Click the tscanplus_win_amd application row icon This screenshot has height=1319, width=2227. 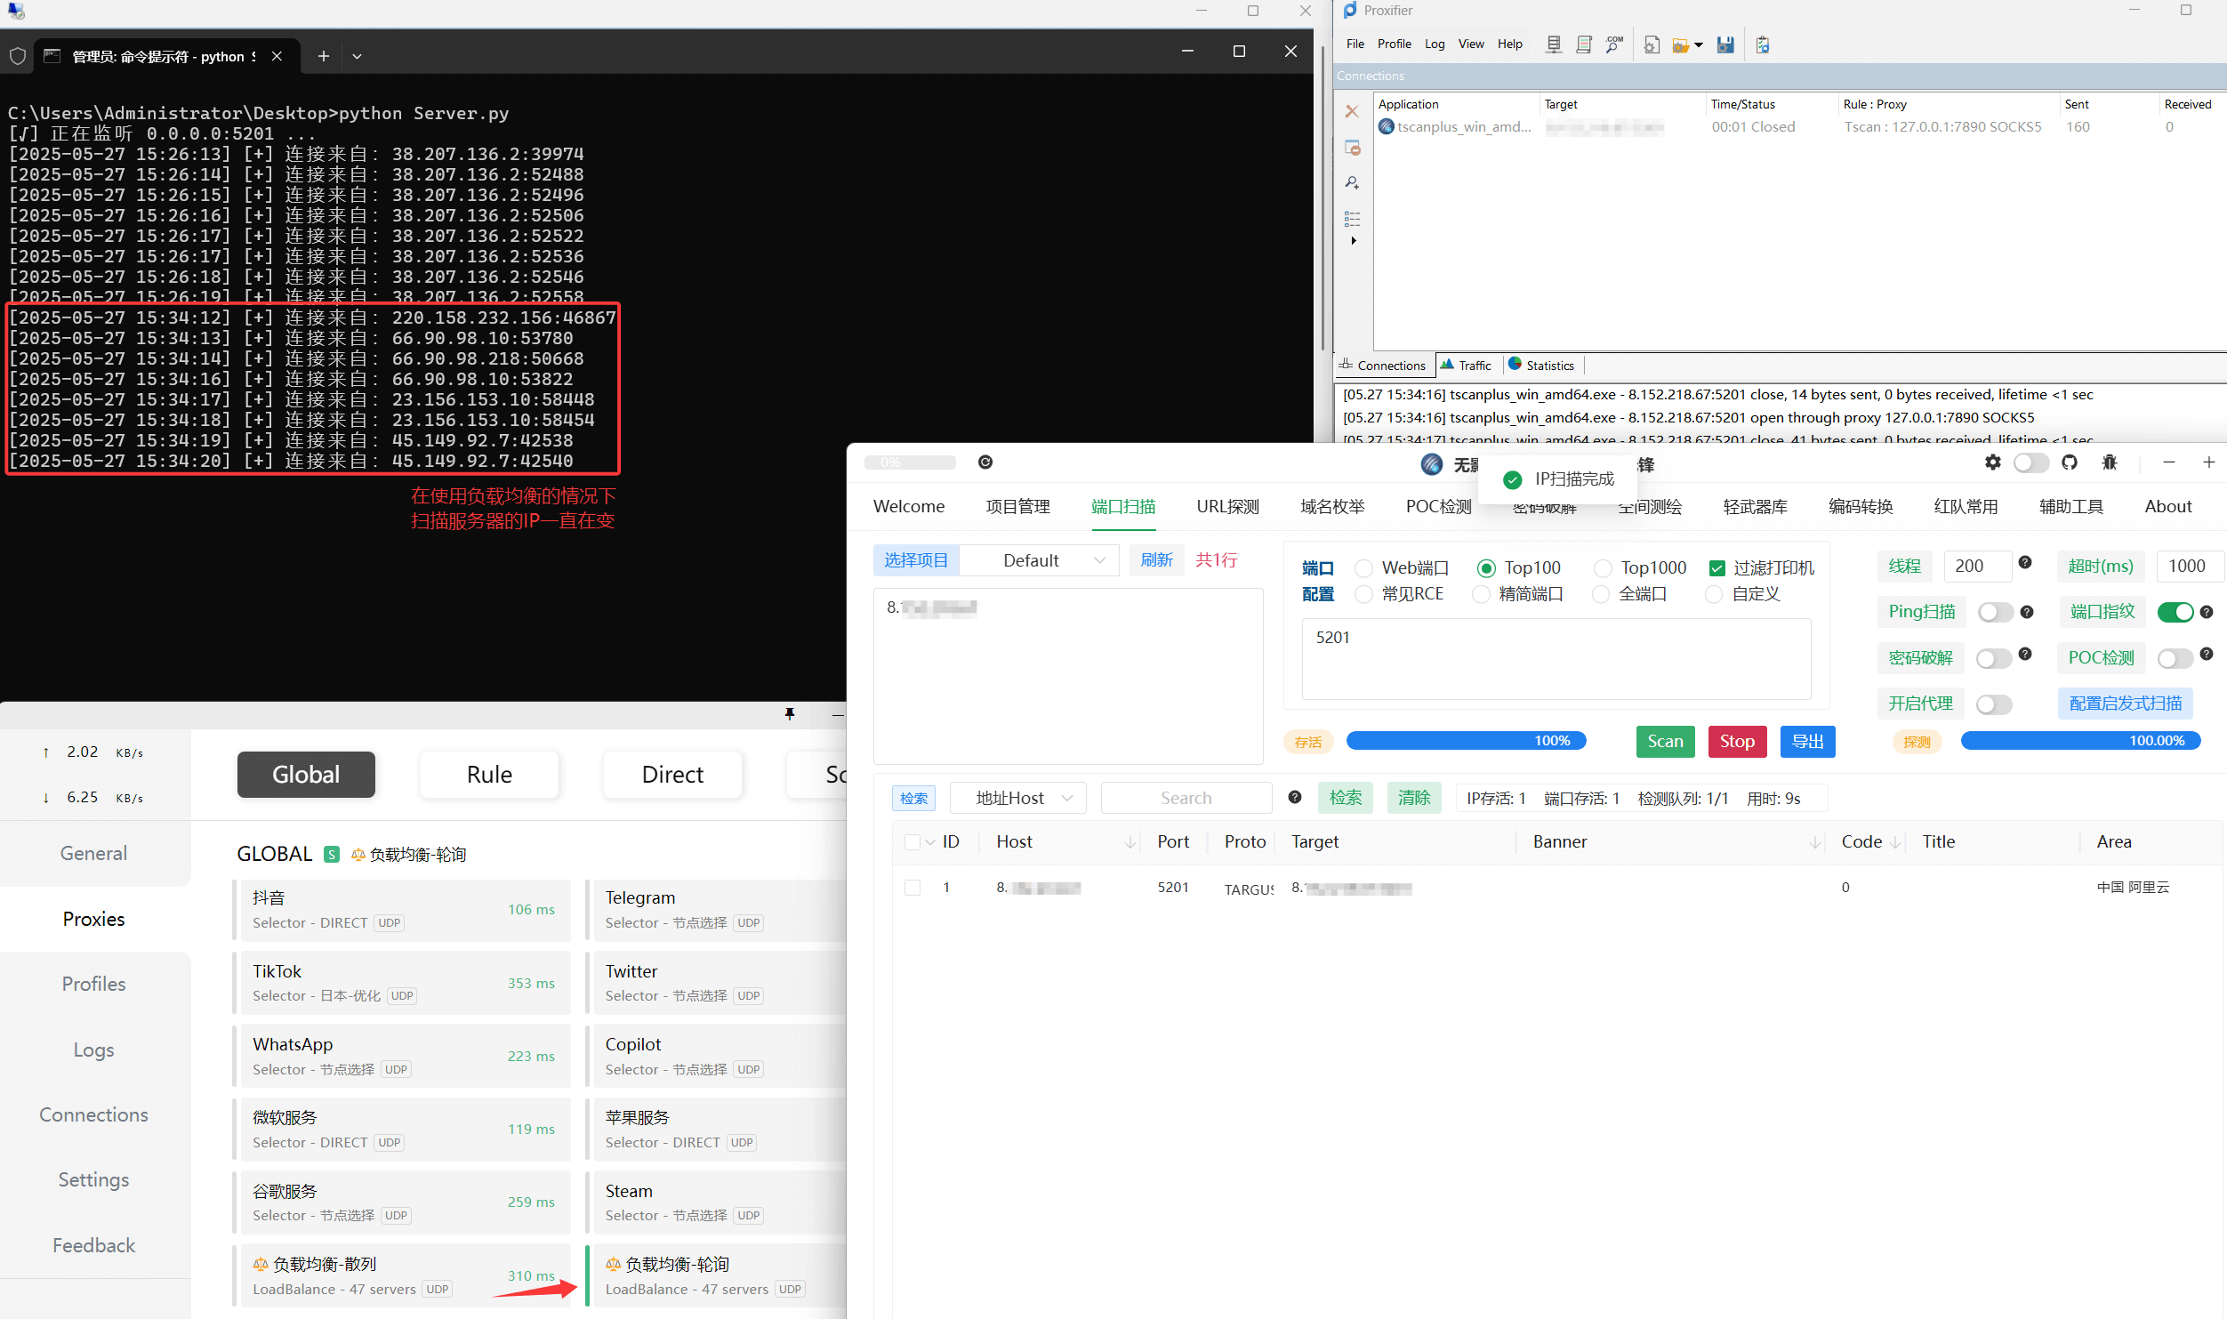click(x=1386, y=126)
